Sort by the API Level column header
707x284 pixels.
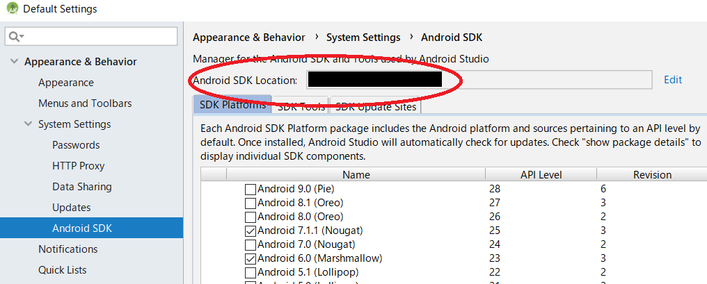click(x=541, y=175)
